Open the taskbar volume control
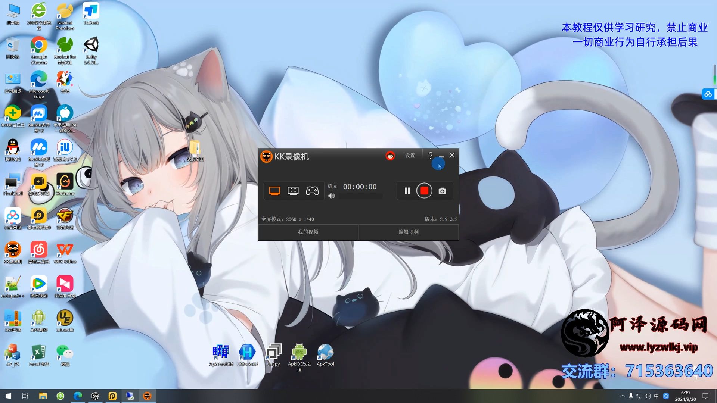The width and height of the screenshot is (717, 403). [648, 396]
